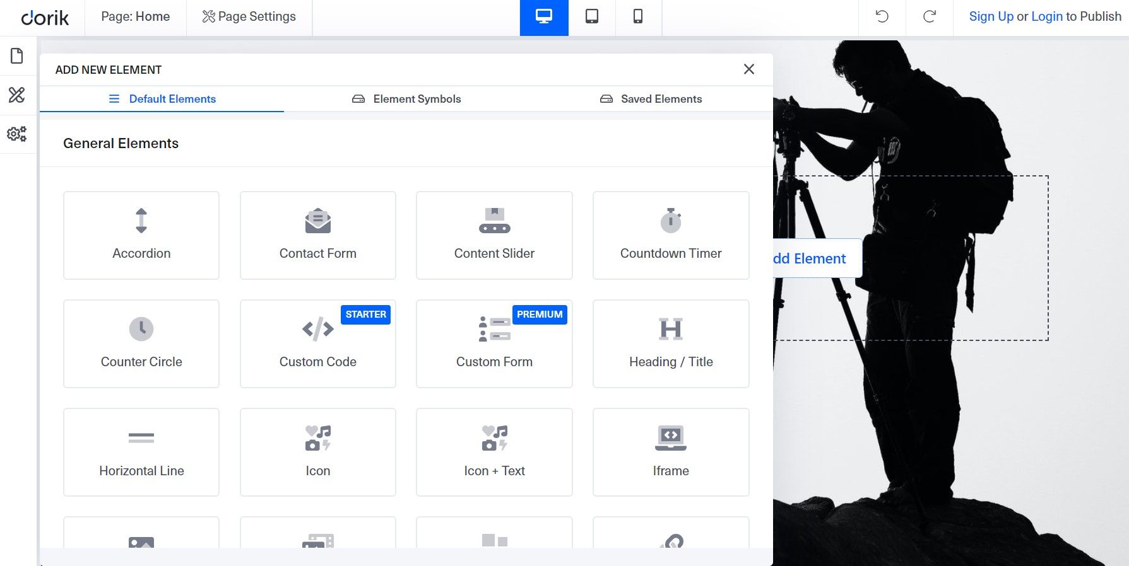Open the design tools icon in sidebar
The width and height of the screenshot is (1129, 566).
[x=17, y=95]
